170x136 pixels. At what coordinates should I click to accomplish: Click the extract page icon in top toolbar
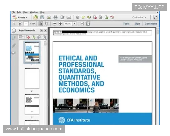pyautogui.click(x=101, y=17)
